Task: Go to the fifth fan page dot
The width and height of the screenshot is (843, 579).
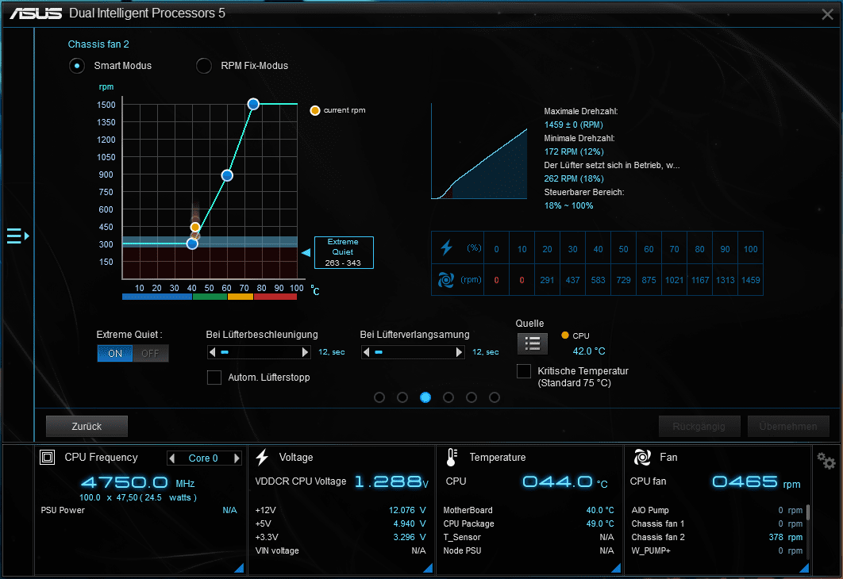Action: tap(472, 397)
